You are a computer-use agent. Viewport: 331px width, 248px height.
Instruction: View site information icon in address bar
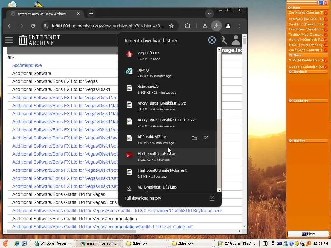click(46, 26)
